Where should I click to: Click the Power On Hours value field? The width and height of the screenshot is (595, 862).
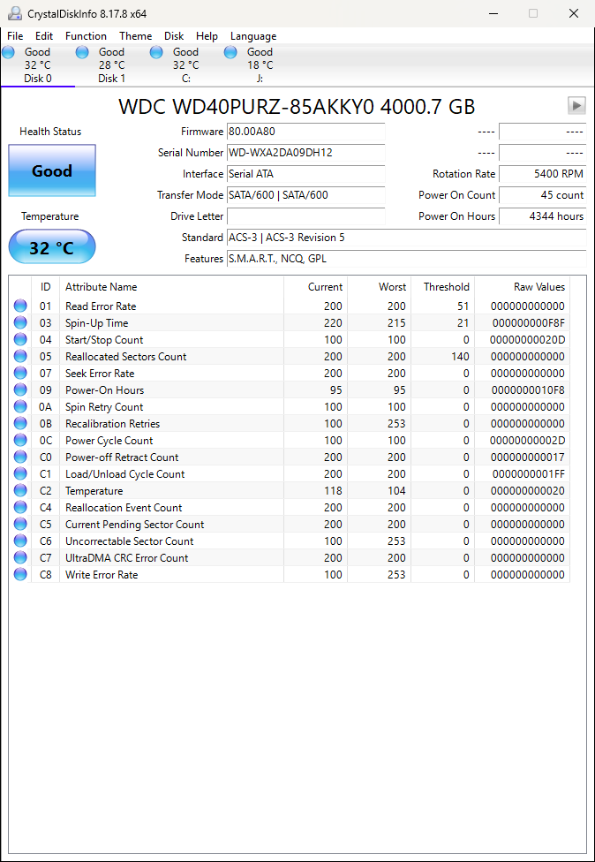tap(542, 216)
